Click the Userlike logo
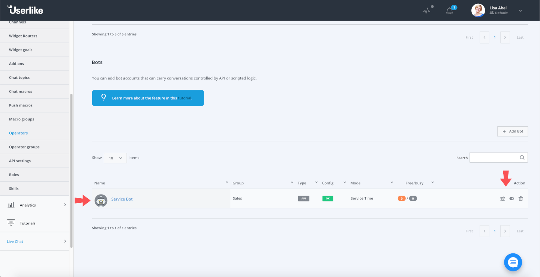 tap(25, 10)
